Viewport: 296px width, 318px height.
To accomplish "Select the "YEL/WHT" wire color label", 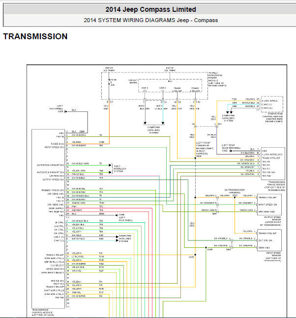I will point(77,289).
